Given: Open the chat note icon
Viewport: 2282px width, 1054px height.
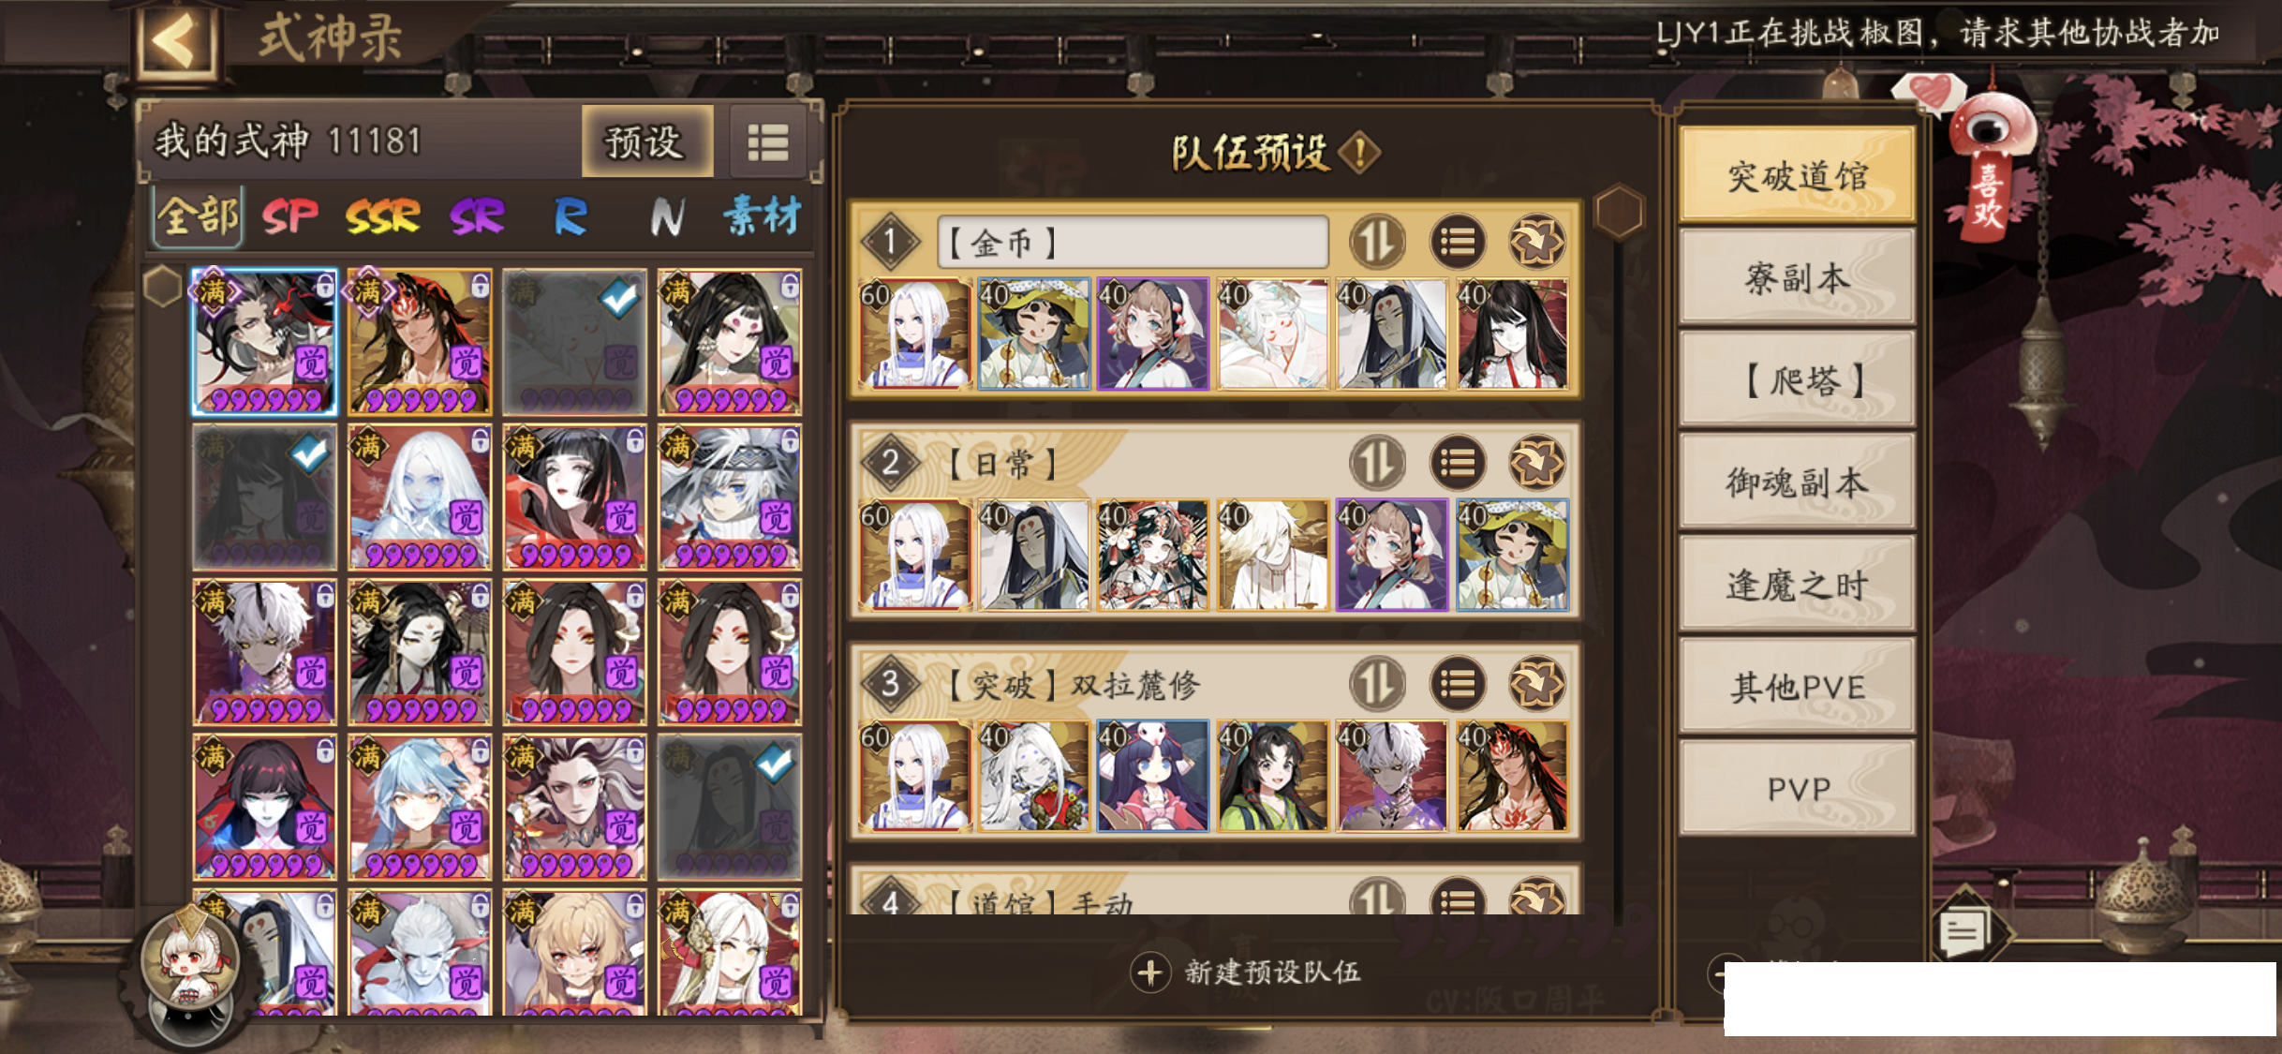Looking at the screenshot, I should click(x=1963, y=932).
